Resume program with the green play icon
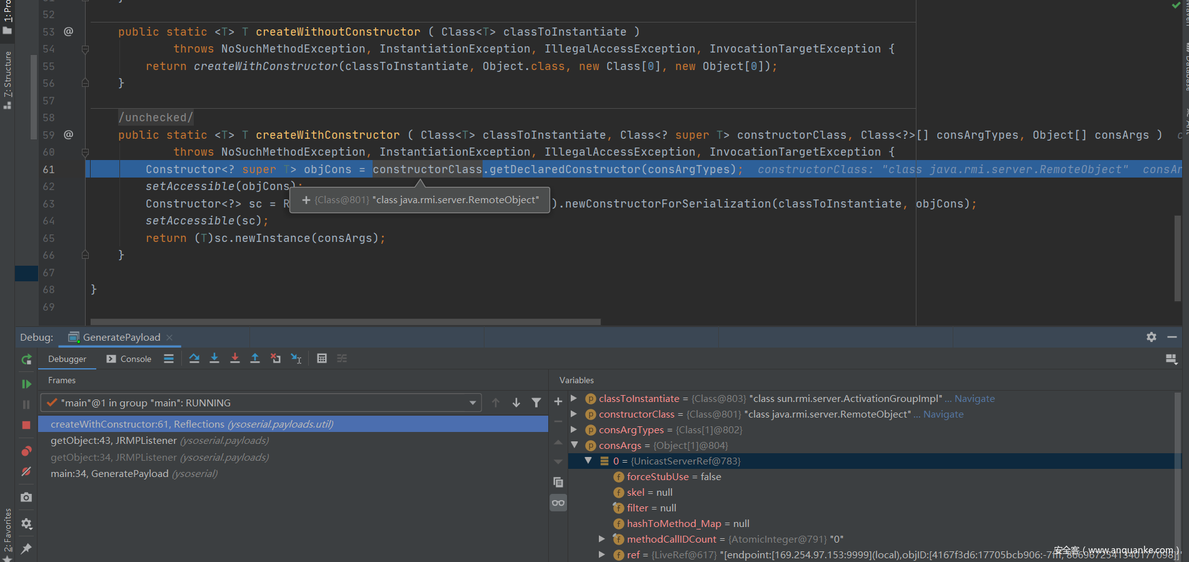Image resolution: width=1189 pixels, height=562 pixels. coord(26,384)
